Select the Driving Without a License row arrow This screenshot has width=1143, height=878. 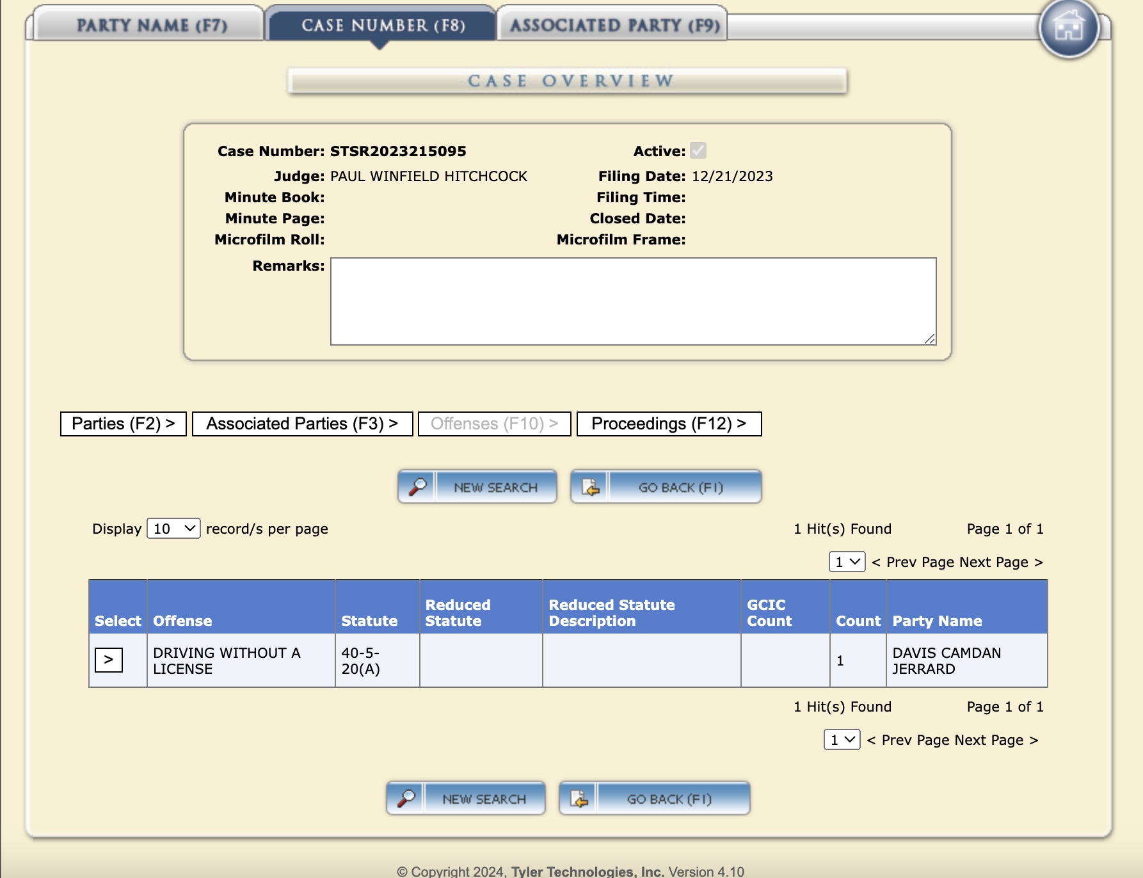[108, 660]
